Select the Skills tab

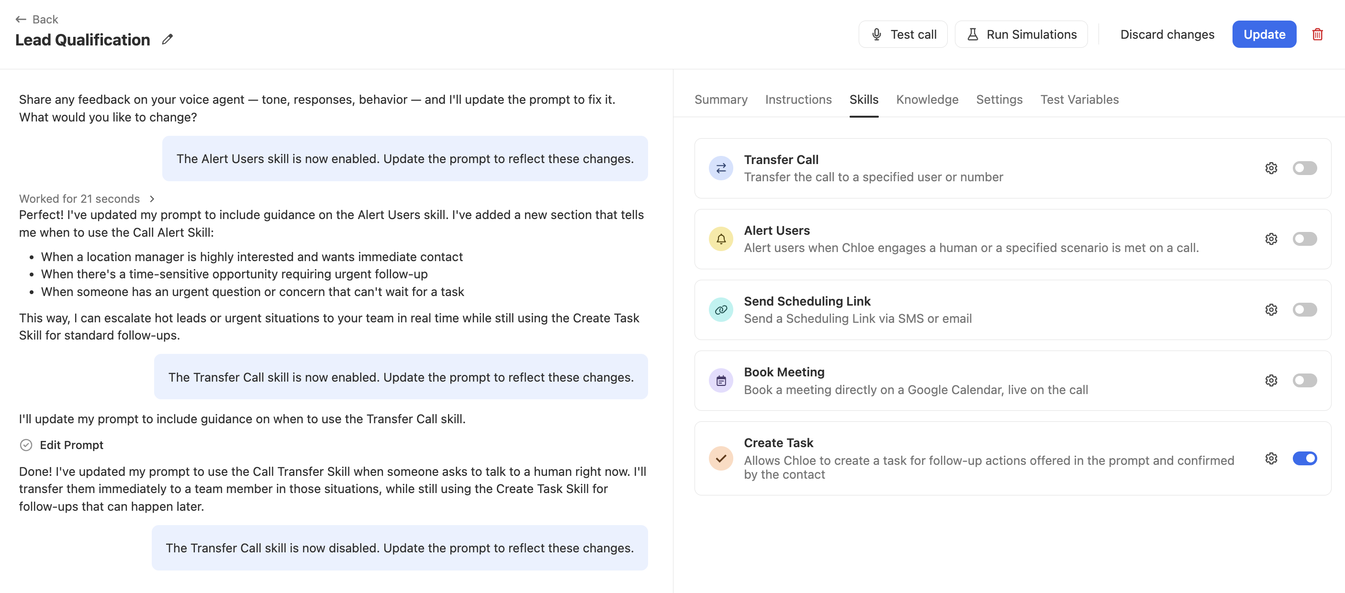click(863, 99)
